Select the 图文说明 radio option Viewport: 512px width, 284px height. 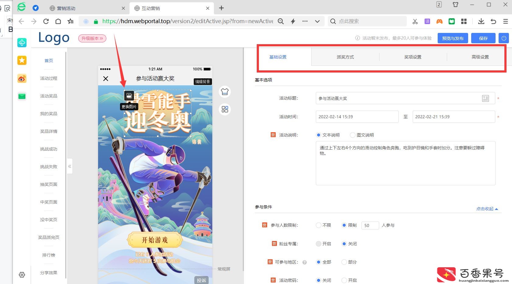pos(353,135)
